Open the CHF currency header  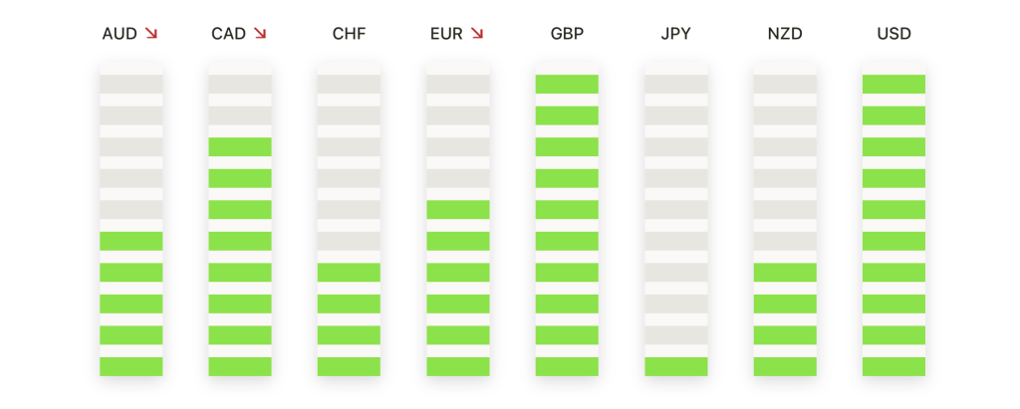350,34
